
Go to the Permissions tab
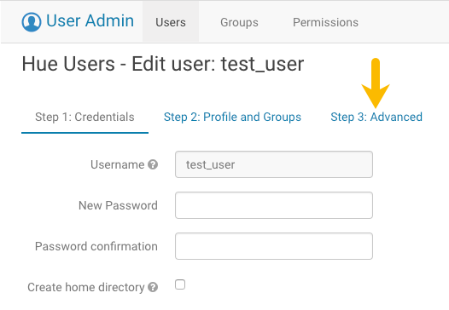click(325, 22)
